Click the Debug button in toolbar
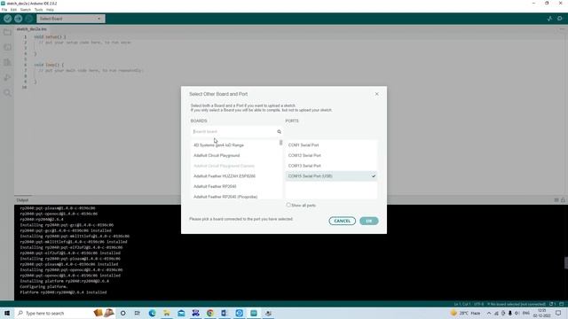This screenshot has height=319, width=568. click(x=29, y=19)
